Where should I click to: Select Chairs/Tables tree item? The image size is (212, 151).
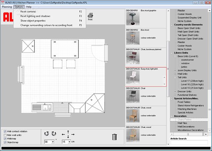pos(185,120)
